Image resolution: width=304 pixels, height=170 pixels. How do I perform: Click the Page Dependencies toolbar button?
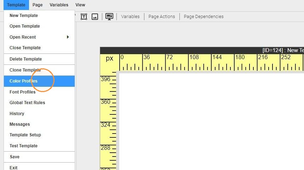203,17
